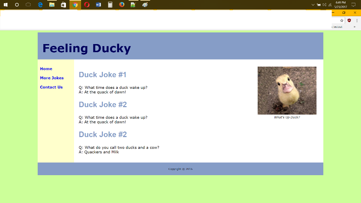The height and width of the screenshot is (203, 361).
Task: Click the What's Up Duck photo
Action: [287, 90]
